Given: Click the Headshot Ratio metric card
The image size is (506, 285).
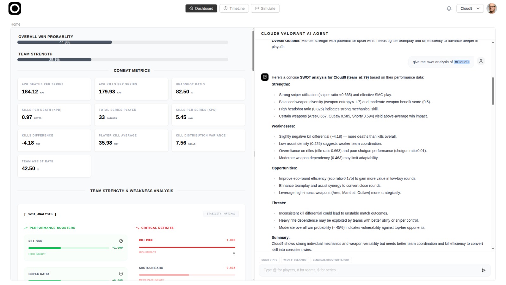Looking at the screenshot, I should pyautogui.click(x=208, y=89).
